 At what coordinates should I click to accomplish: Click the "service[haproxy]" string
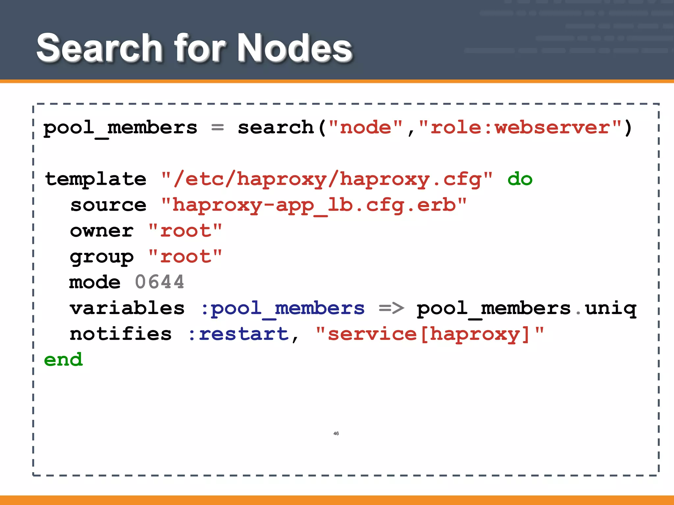tap(430, 335)
